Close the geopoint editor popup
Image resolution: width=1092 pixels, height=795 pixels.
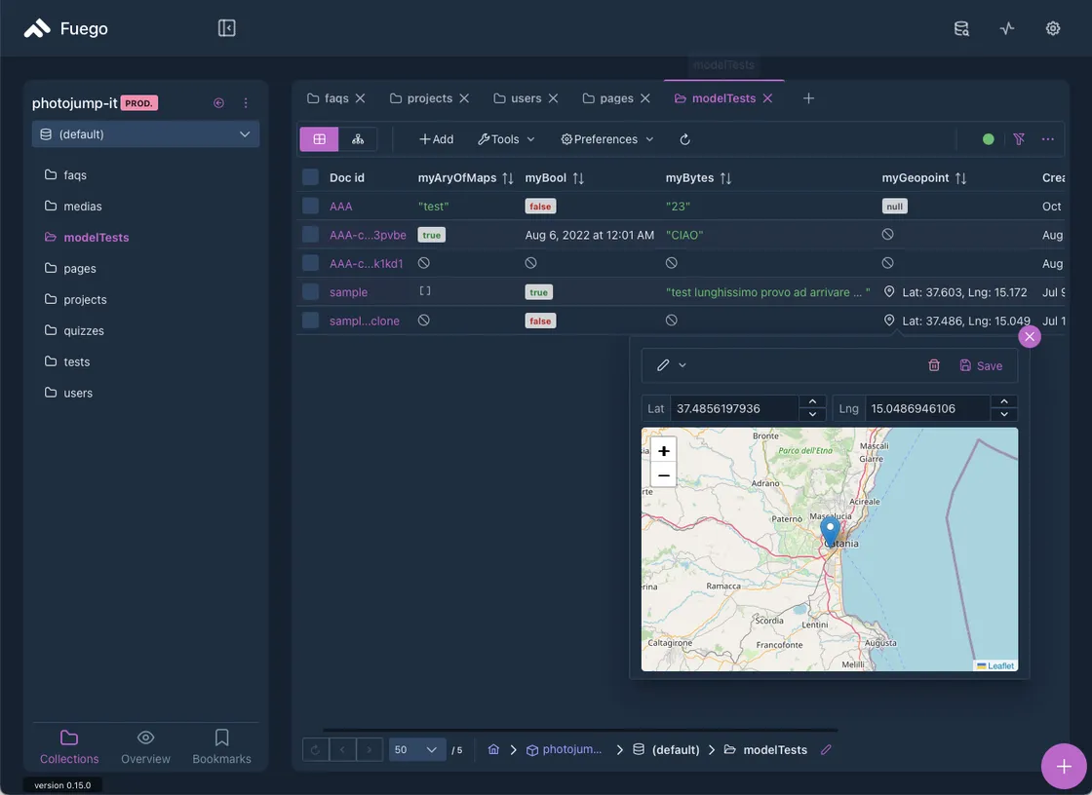(x=1030, y=337)
